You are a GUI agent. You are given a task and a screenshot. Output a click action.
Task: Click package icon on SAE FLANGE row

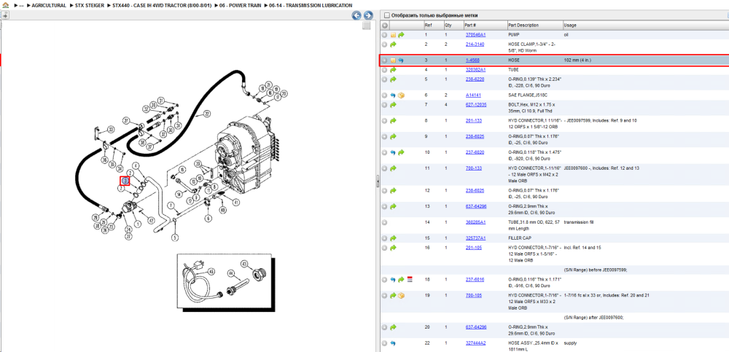[x=401, y=95]
